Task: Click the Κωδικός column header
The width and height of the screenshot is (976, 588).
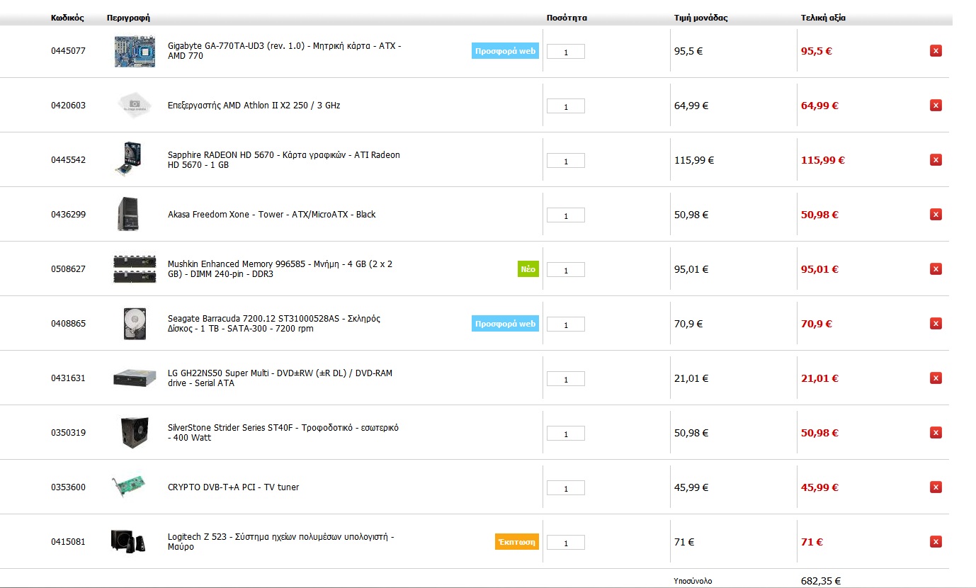Action: [68, 18]
